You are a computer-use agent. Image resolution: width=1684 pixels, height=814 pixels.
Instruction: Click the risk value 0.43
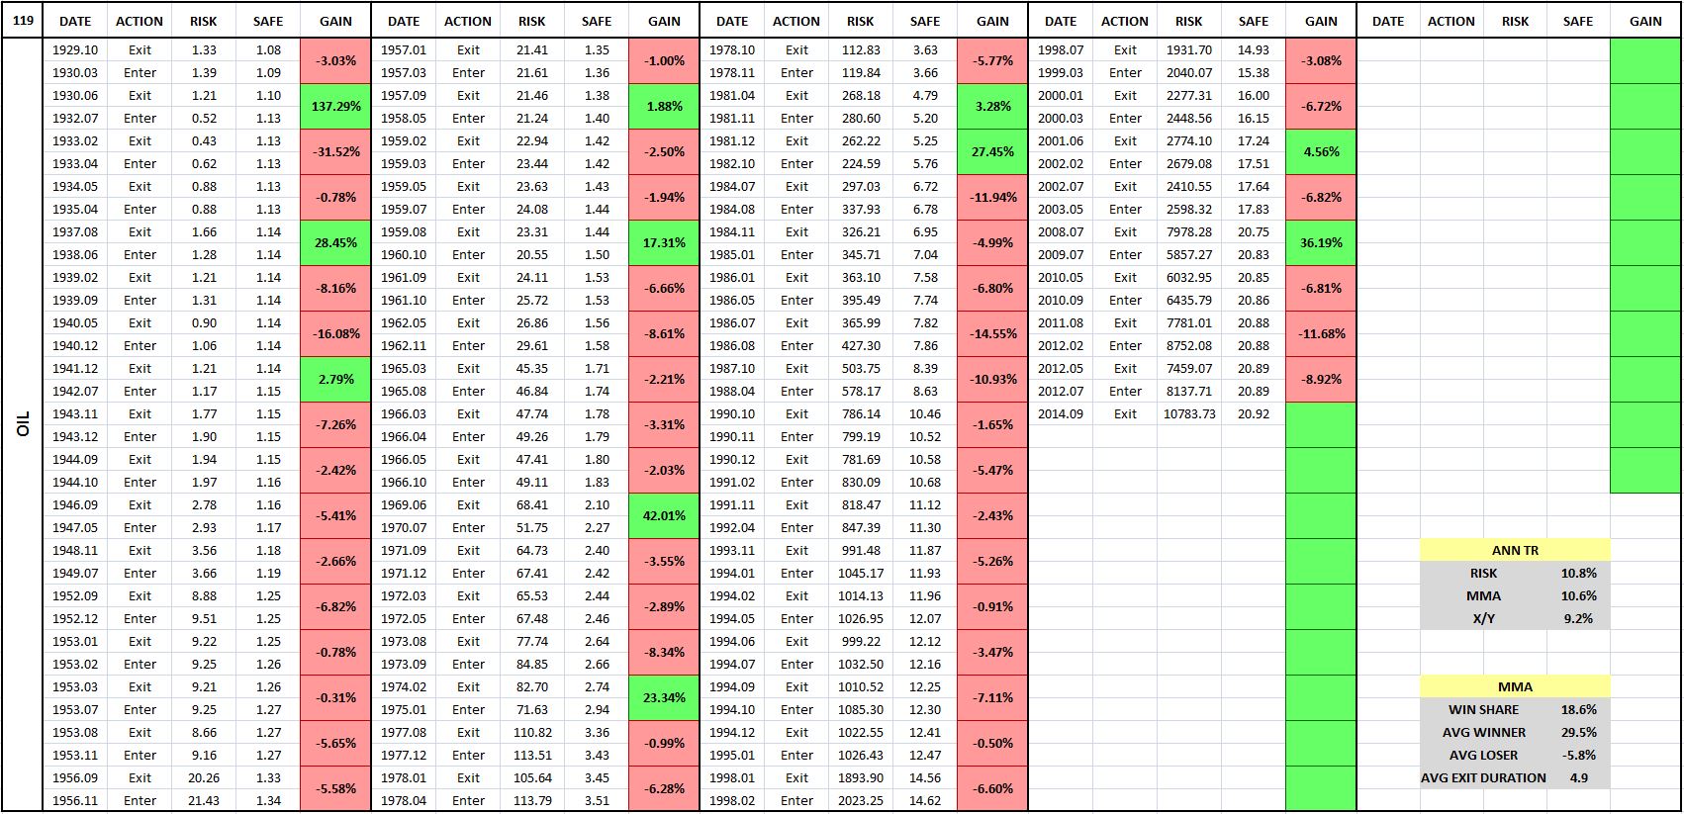pyautogui.click(x=204, y=140)
